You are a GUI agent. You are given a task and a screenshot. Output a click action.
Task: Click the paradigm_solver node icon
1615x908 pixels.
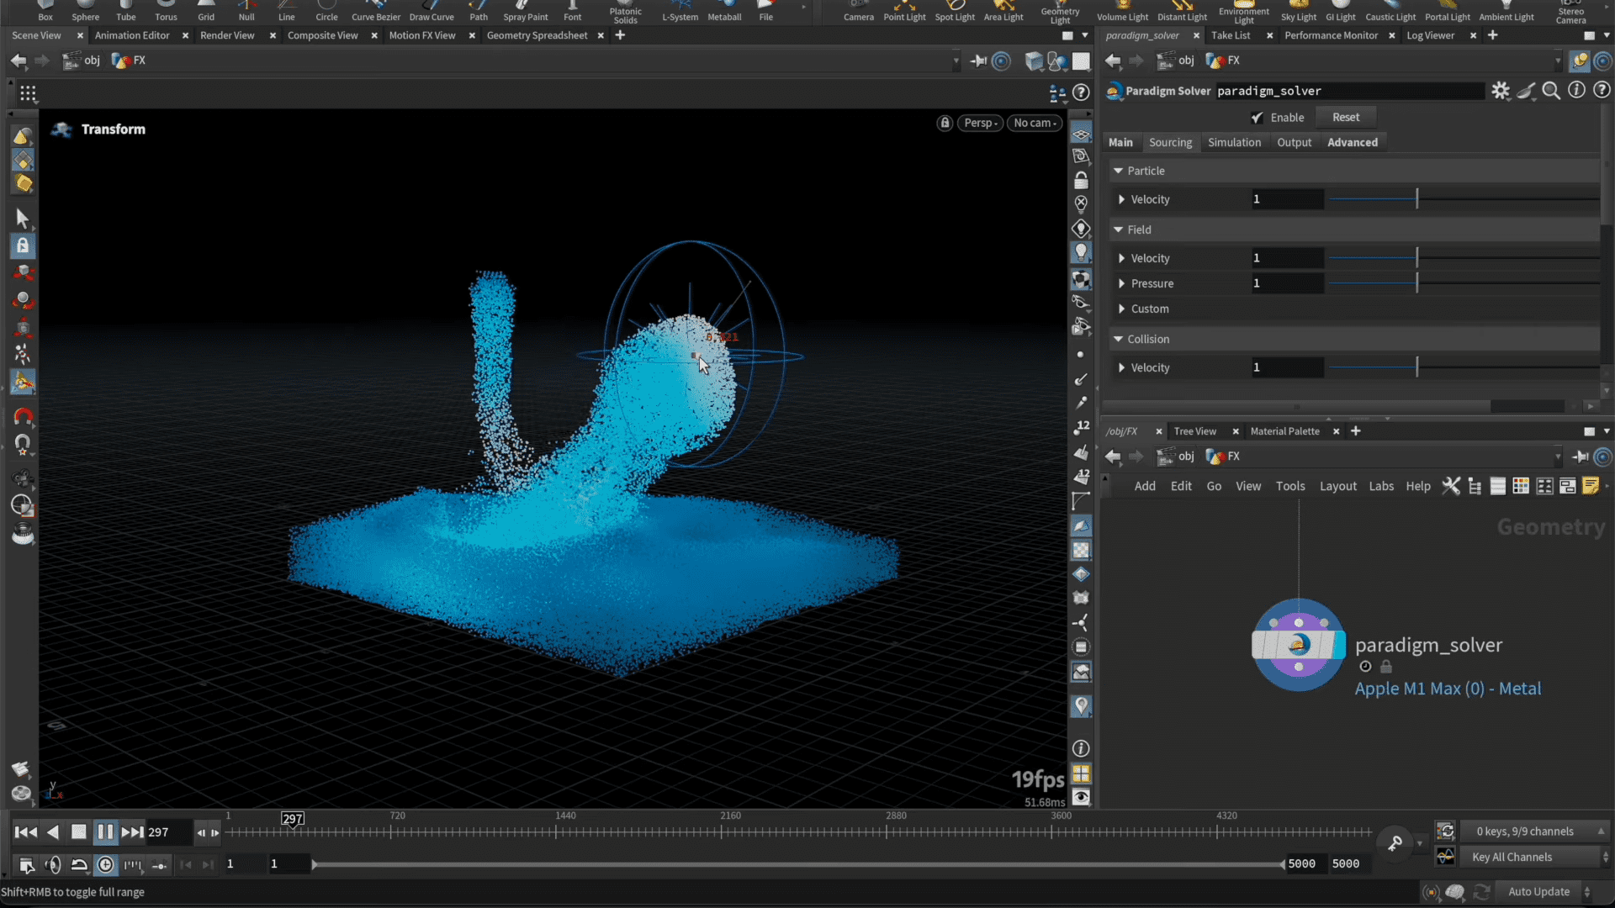pos(1298,645)
